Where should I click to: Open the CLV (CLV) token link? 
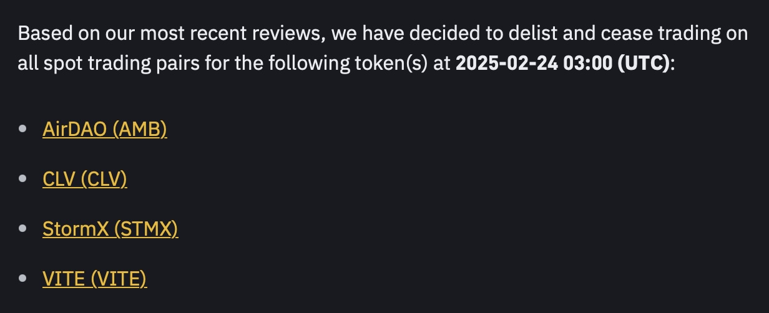pos(84,179)
